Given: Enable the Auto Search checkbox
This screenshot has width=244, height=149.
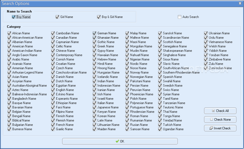Looking at the screenshot, I should (179, 17).
